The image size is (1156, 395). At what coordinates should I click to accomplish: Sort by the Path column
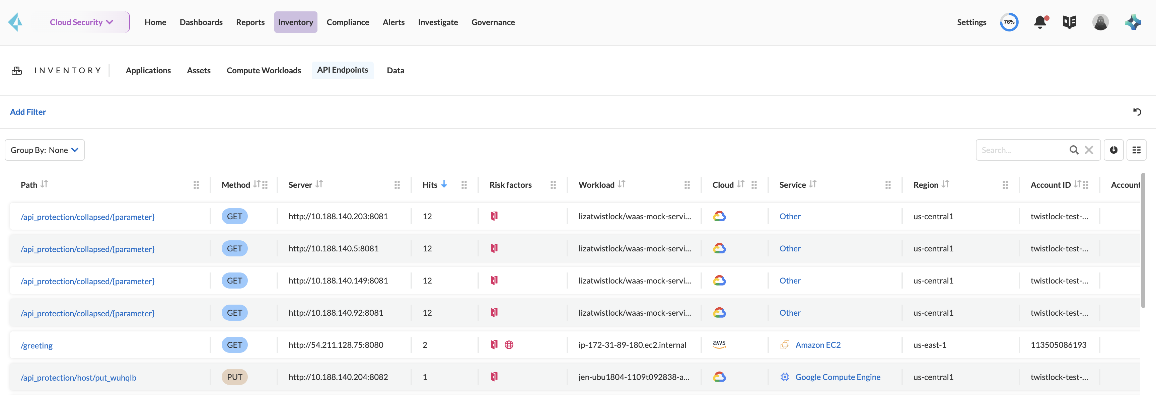[x=44, y=184]
